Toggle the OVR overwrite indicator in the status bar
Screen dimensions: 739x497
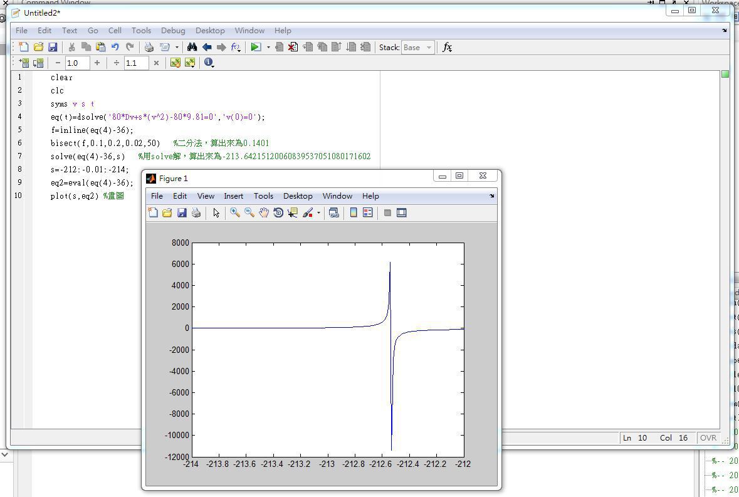[708, 437]
